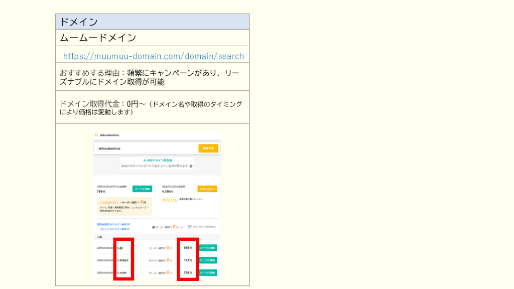This screenshot has height=289, width=514.
Task: Open the muumuu-domain.com search link
Action: click(x=154, y=56)
